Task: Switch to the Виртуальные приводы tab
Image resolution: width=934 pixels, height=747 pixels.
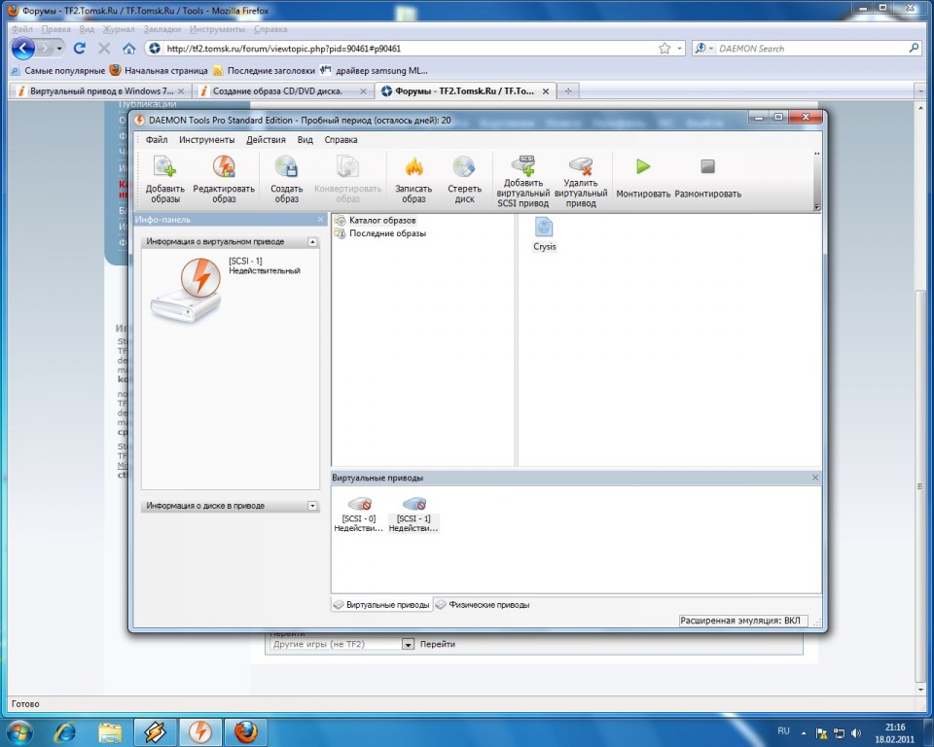Action: click(x=381, y=605)
